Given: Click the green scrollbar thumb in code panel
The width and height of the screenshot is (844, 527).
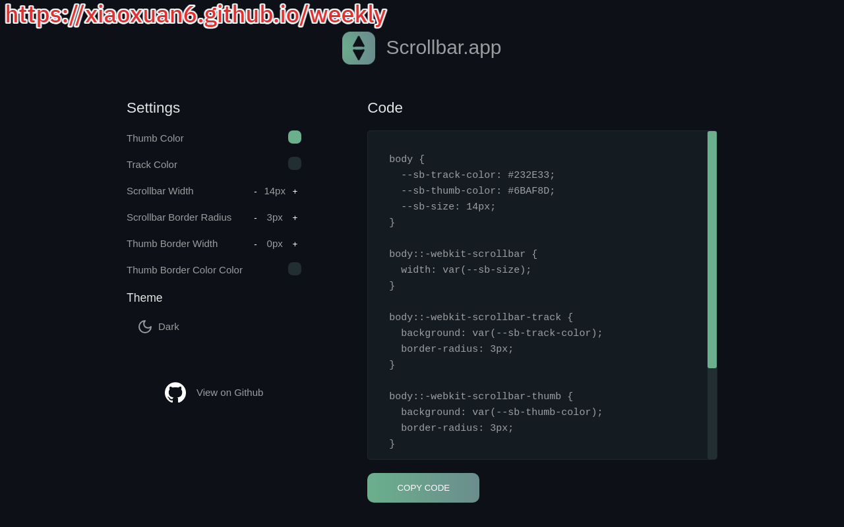Looking at the screenshot, I should coord(712,249).
